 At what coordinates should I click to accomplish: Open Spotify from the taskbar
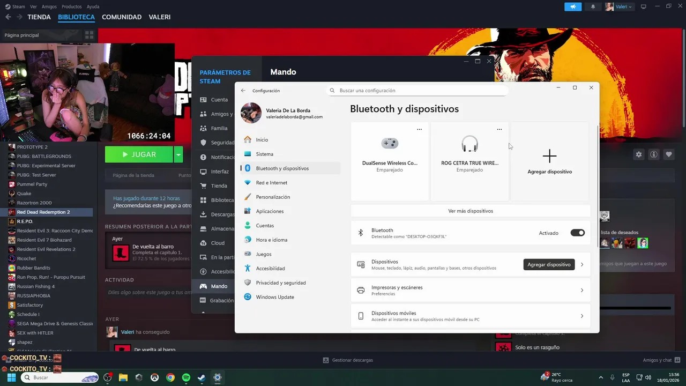point(186,377)
